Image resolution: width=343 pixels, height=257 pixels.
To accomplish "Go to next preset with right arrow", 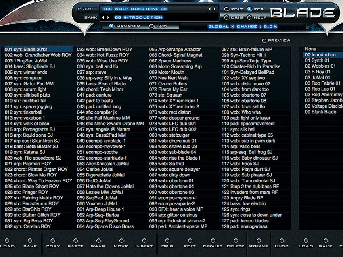I will pos(215,9).
